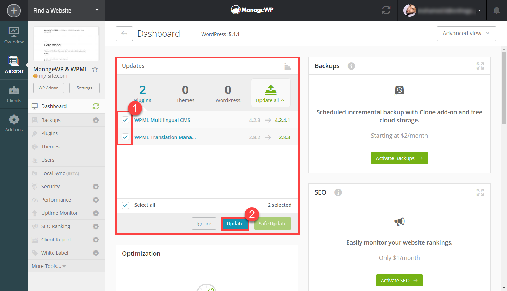Click the back arrow beside Dashboard
This screenshot has height=291, width=507.
[124, 34]
